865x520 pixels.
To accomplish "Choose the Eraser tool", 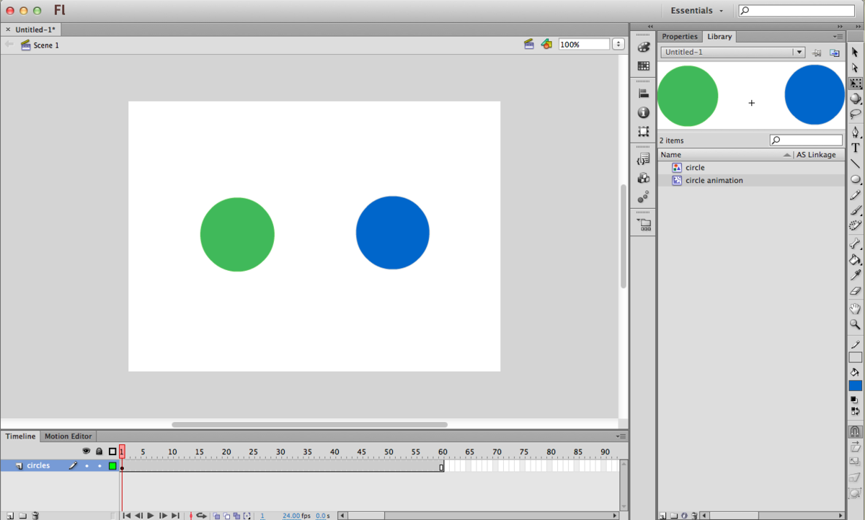I will coord(855,291).
